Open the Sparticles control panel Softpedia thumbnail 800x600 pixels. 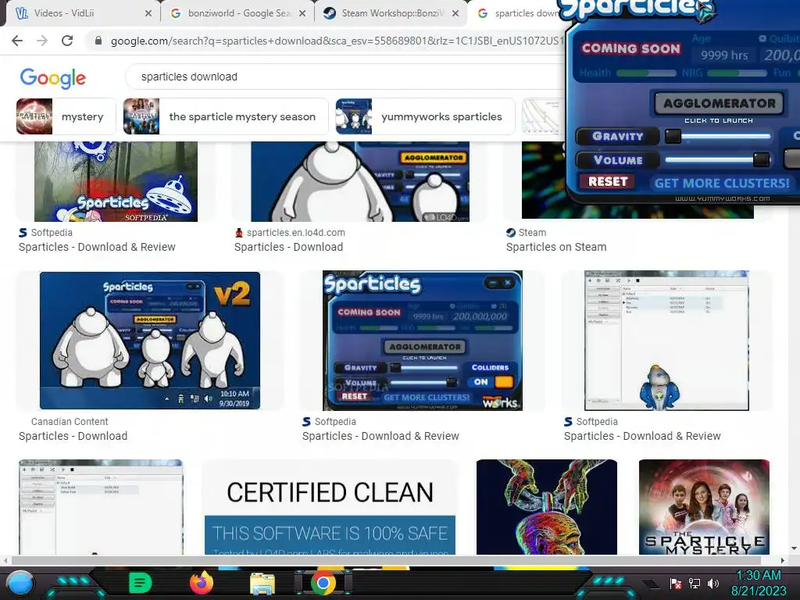pyautogui.click(x=423, y=341)
